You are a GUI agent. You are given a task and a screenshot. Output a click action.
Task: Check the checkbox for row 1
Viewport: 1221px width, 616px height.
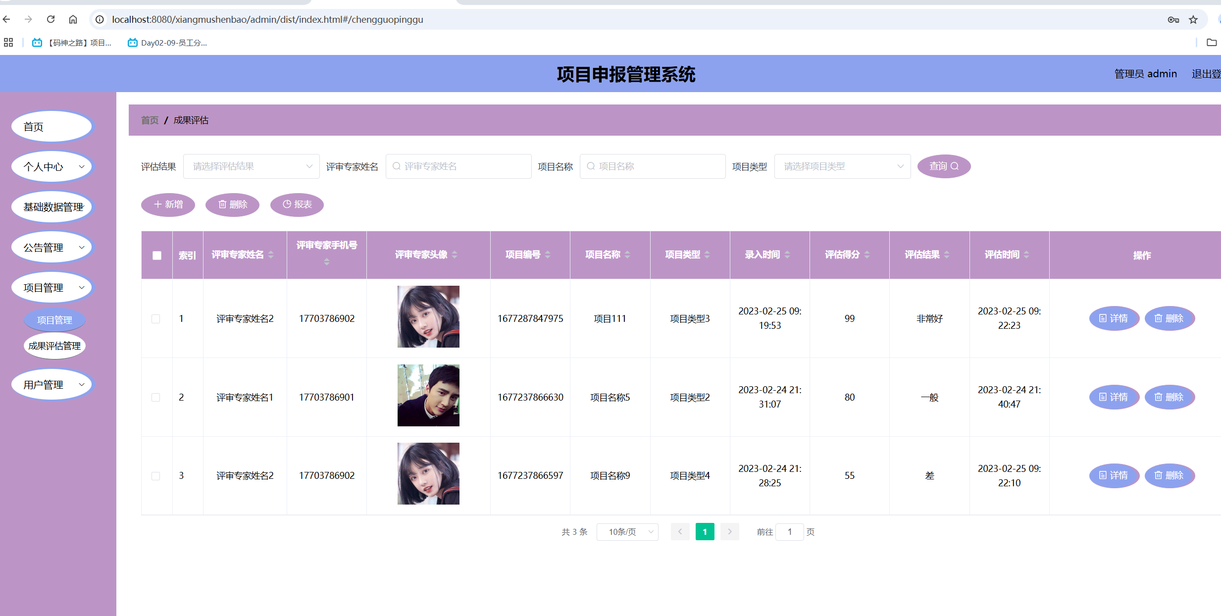156,318
